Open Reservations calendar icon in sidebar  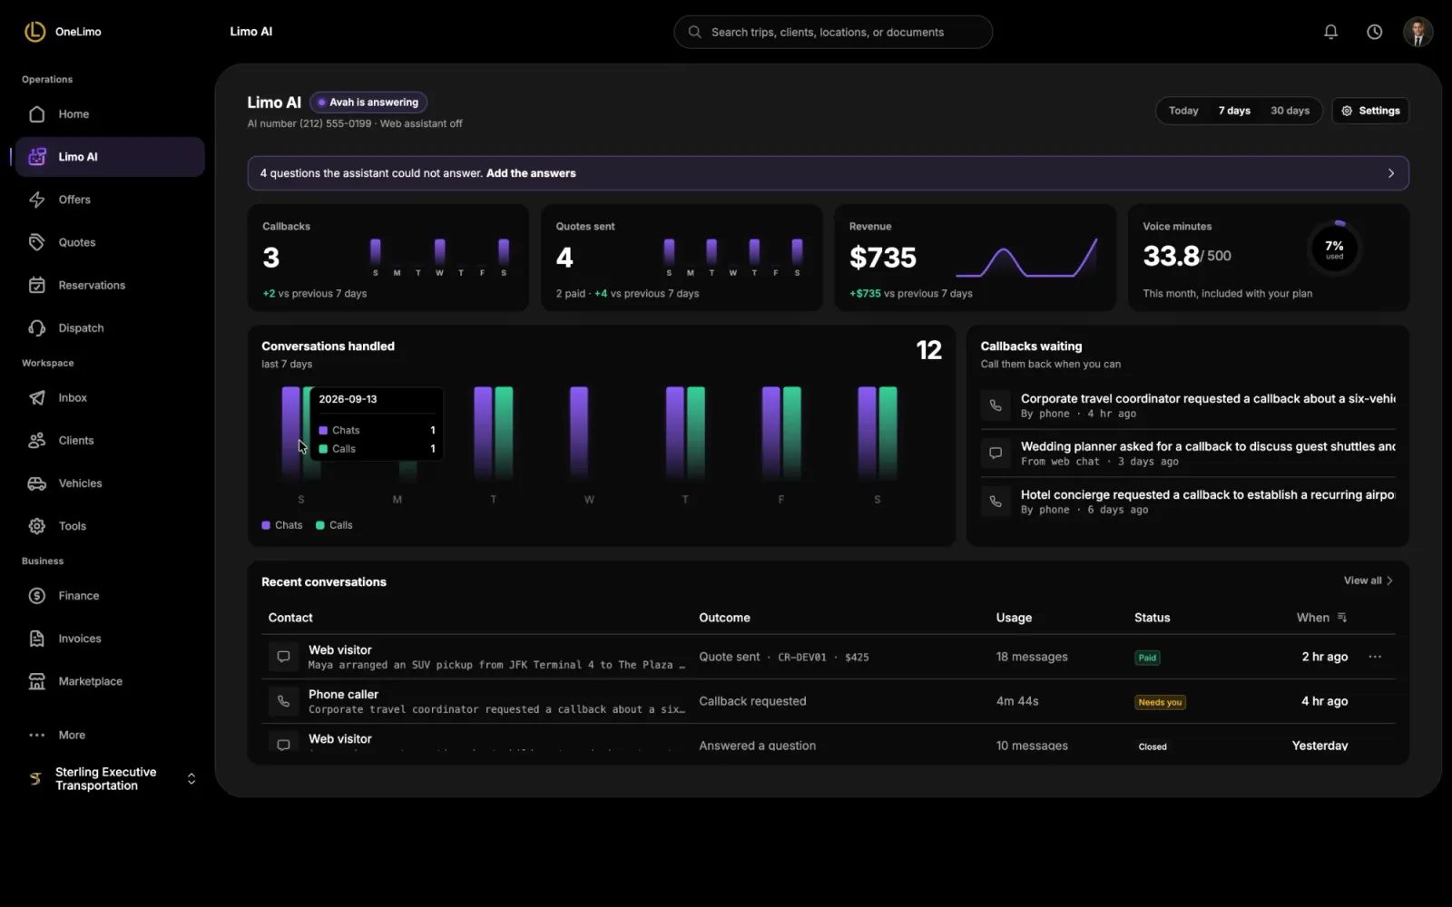(37, 285)
